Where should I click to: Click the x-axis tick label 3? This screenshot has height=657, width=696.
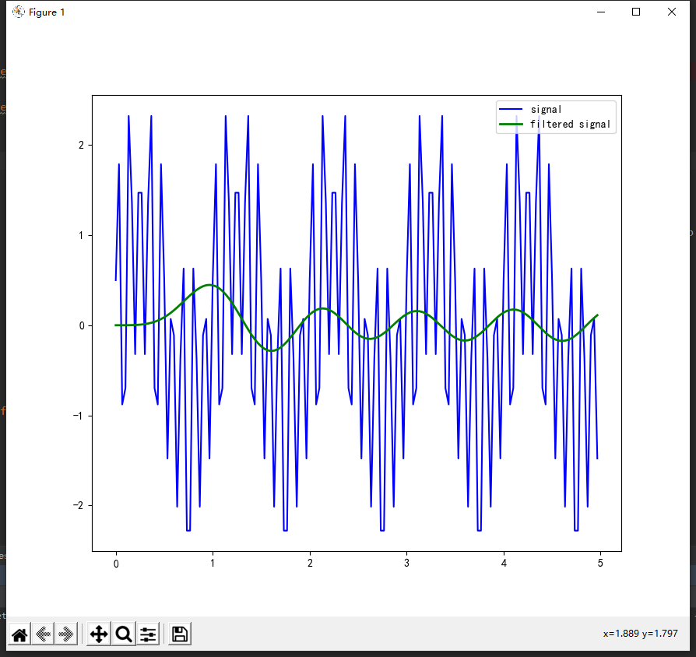click(406, 564)
